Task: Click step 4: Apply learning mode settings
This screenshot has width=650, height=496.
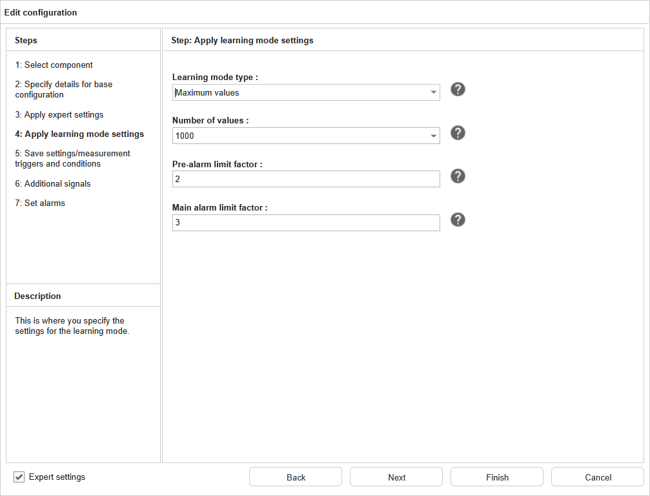Action: point(79,134)
